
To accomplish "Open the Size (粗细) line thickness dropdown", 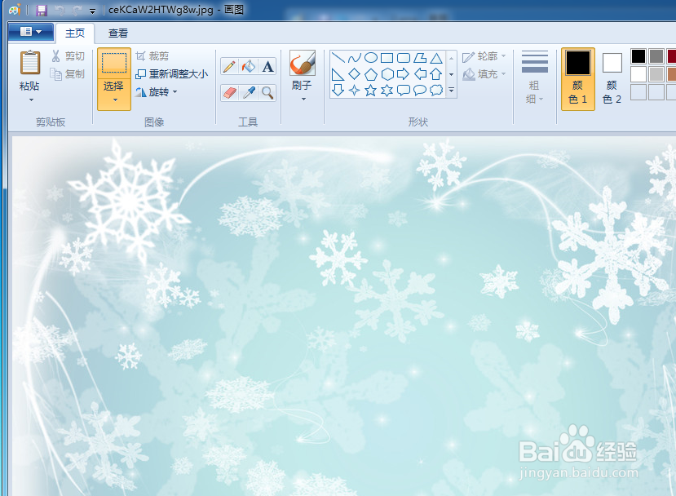I will pyautogui.click(x=535, y=77).
